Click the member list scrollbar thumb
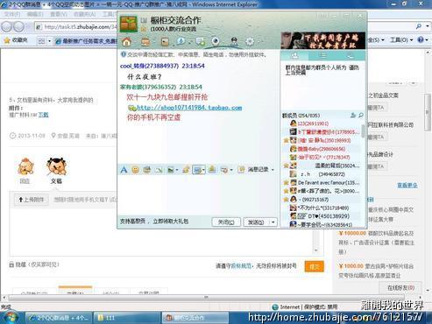Image resolution: width=432 pixels, height=324 pixels. (x=363, y=130)
